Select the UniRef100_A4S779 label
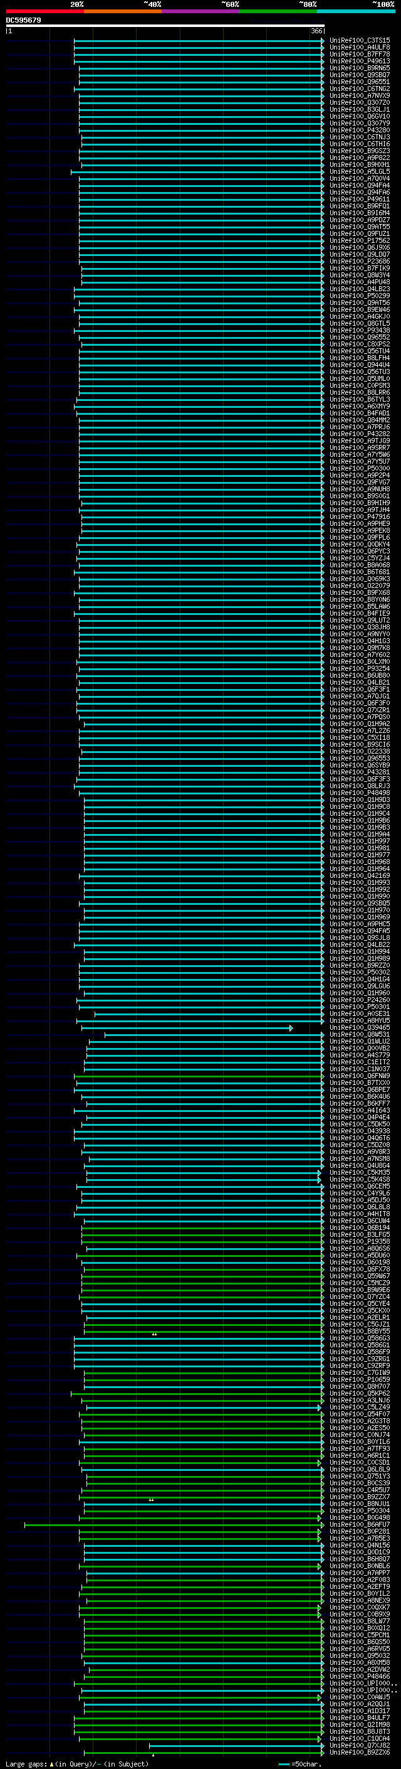The height and width of the screenshot is (1769, 401). tap(360, 1056)
